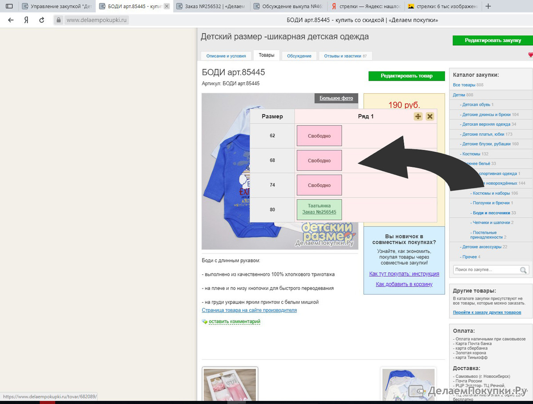
Task: Switch to стрелки: 6 тыс изображений tab
Action: click(443, 6)
